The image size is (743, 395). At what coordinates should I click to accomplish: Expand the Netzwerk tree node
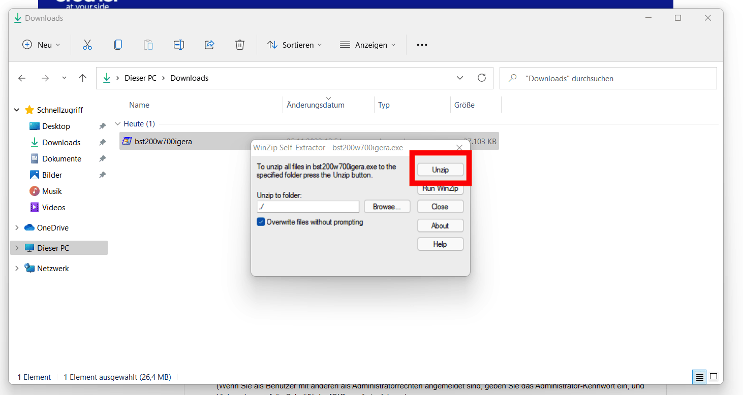pyautogui.click(x=17, y=268)
